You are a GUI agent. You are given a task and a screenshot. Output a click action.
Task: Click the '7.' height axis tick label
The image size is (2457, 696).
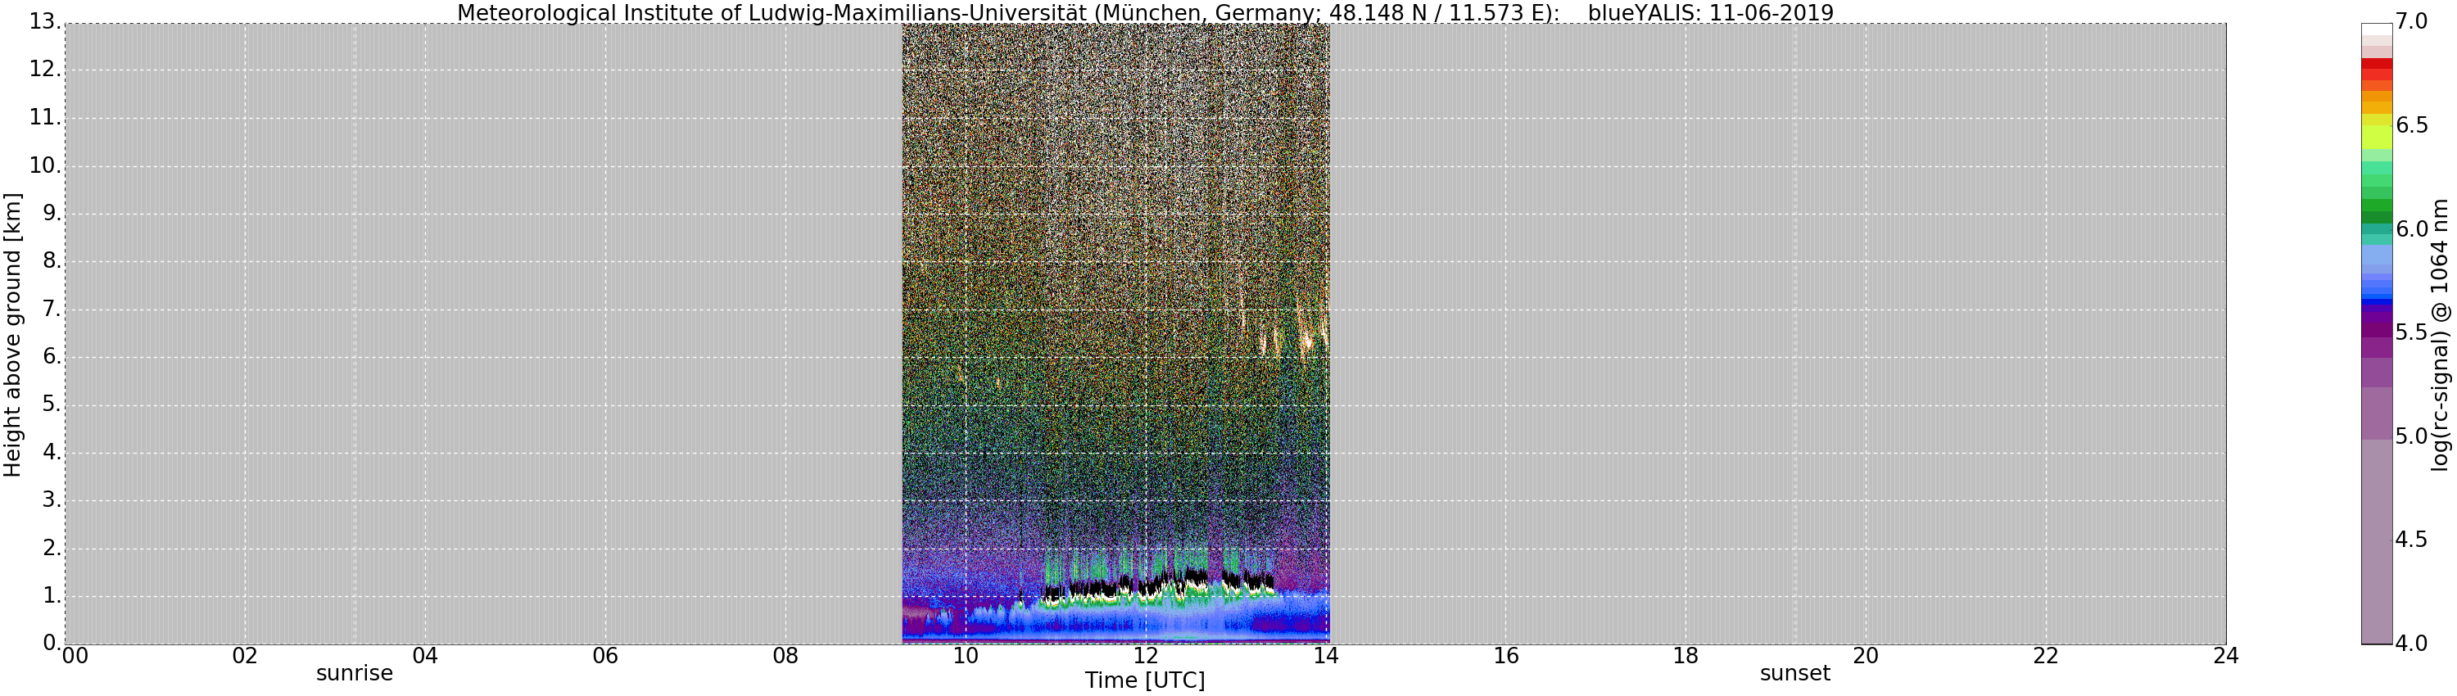(x=51, y=308)
